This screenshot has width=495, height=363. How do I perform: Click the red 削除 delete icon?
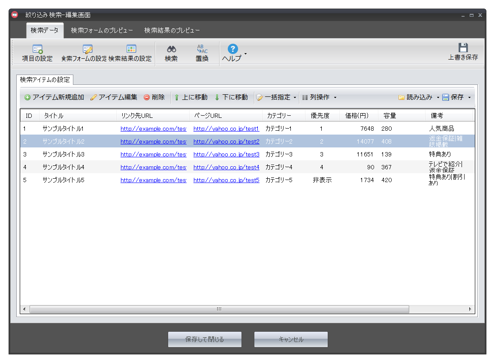tap(147, 98)
